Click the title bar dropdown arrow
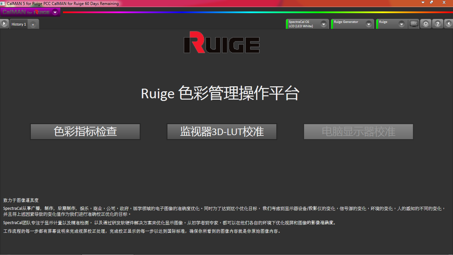The image size is (453, 255). pos(423,2)
